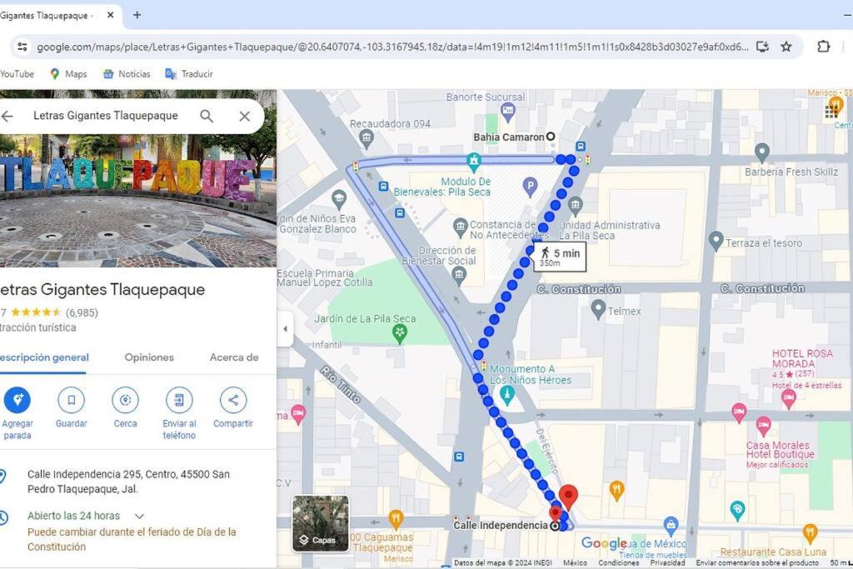The height and width of the screenshot is (569, 853).
Task: Open Cerca nearby search icon
Action: point(125,401)
